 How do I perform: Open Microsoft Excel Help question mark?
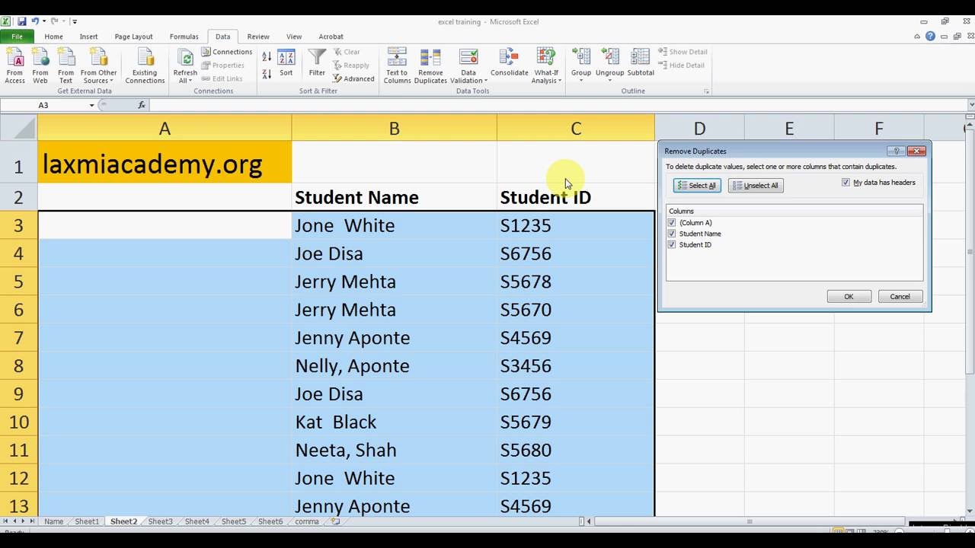(930, 37)
